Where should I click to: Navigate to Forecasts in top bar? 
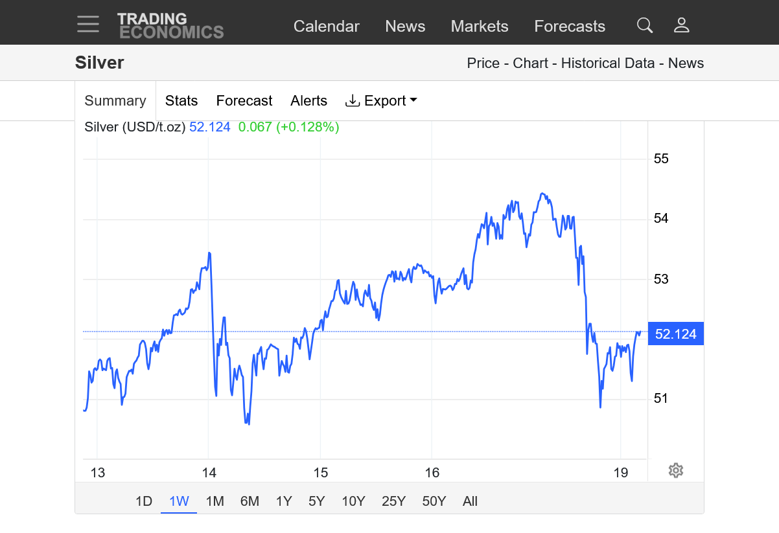tap(569, 27)
